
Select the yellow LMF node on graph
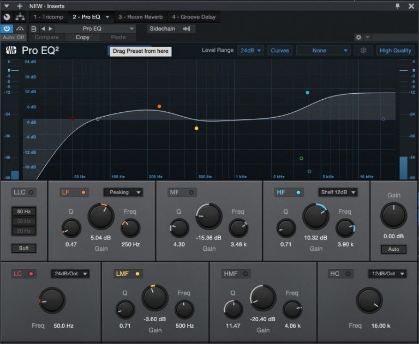[x=196, y=128]
